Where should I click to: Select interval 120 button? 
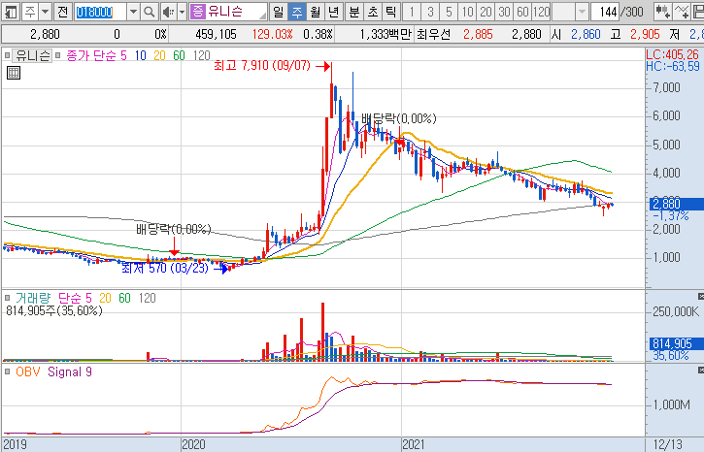coord(542,12)
